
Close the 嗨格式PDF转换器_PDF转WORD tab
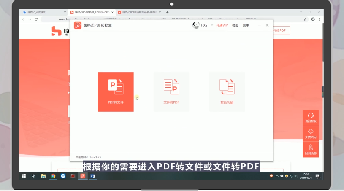pyautogui.click(x=112, y=12)
